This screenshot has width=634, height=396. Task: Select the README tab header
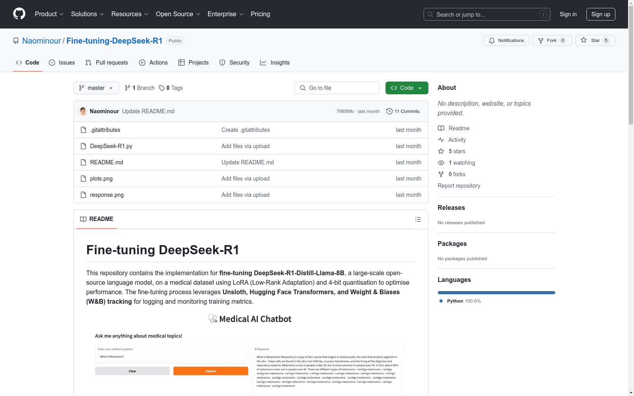[x=97, y=219]
